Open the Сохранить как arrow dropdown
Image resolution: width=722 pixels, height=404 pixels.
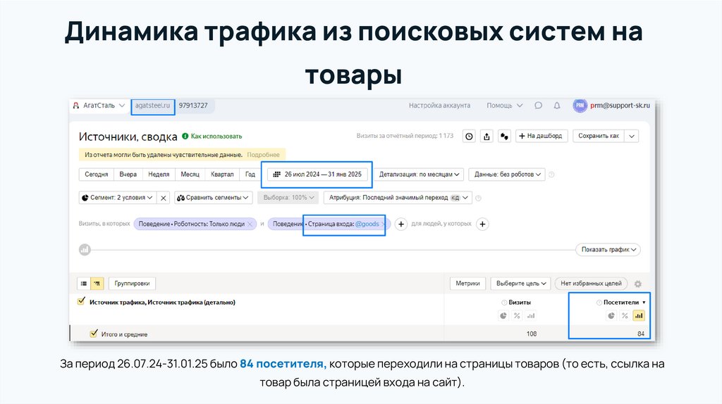[x=632, y=136]
